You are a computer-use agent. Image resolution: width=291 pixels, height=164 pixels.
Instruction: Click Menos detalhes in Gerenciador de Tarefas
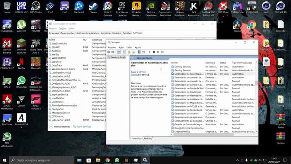[60, 127]
